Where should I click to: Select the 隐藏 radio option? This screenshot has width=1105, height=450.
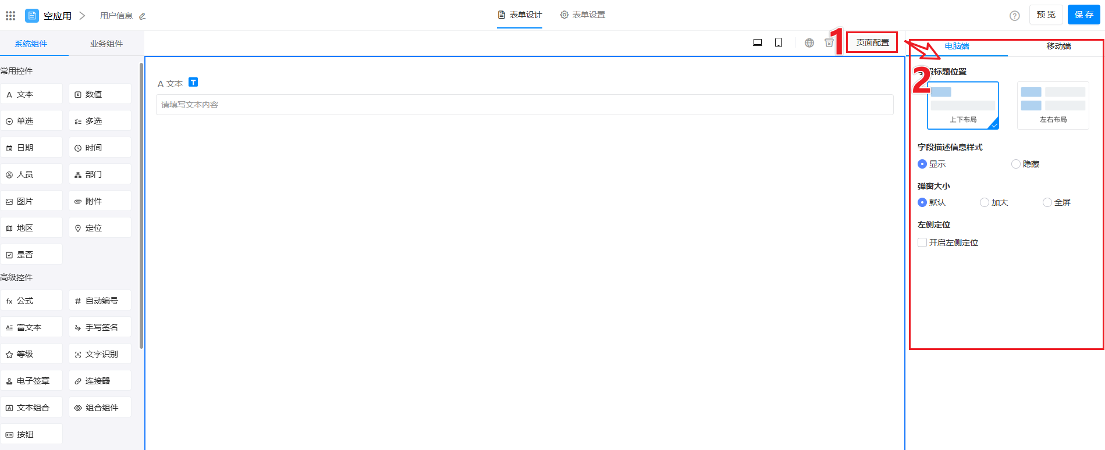point(1016,164)
